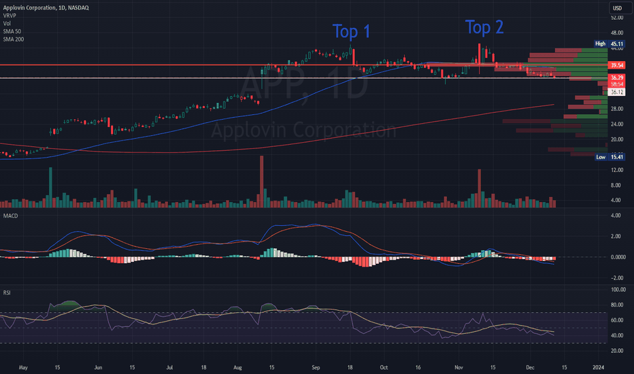Click the red 36.29 last price label
This screenshot has width=634, height=374.
tap(617, 78)
